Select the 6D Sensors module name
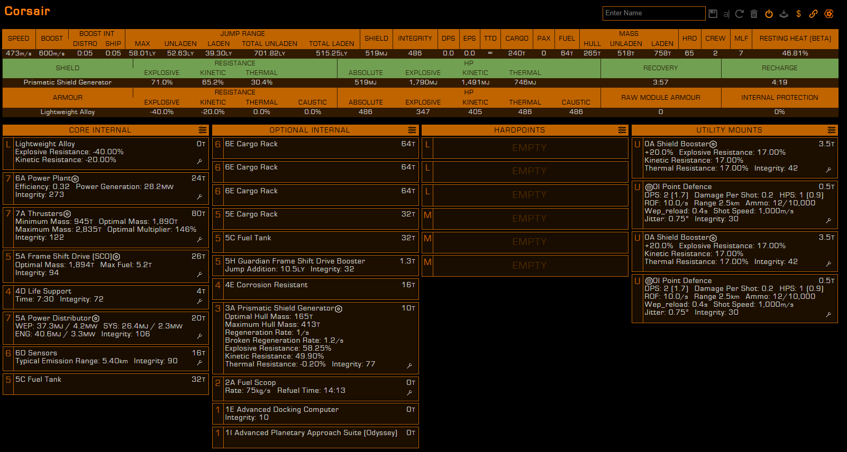 pyautogui.click(x=36, y=353)
